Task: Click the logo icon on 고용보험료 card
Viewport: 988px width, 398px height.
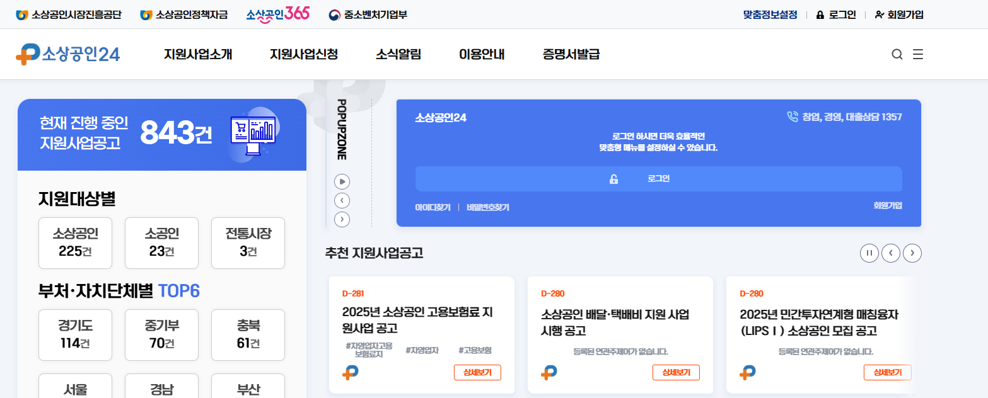Action: 351,373
